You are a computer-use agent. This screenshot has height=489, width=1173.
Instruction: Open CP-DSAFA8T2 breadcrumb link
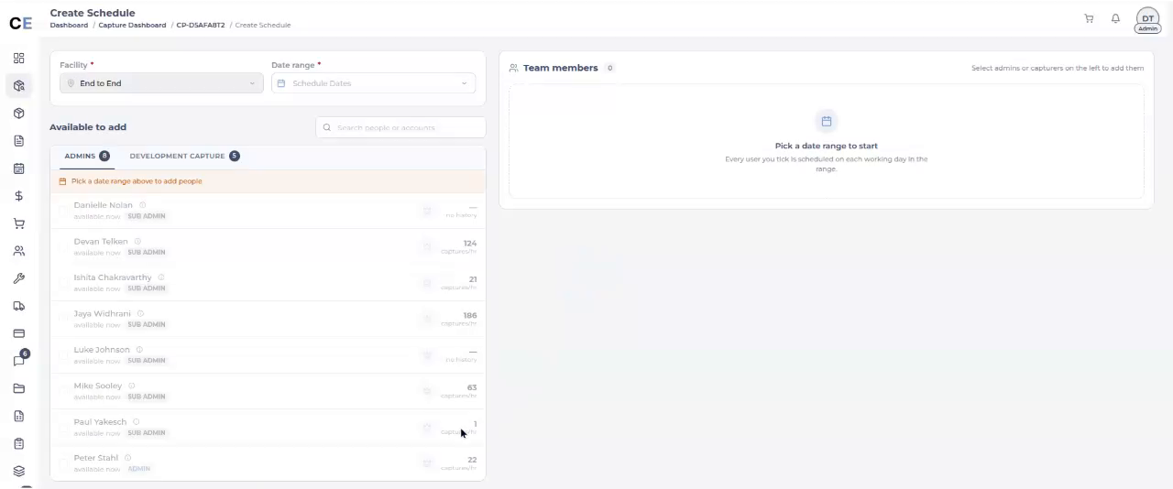tap(200, 26)
